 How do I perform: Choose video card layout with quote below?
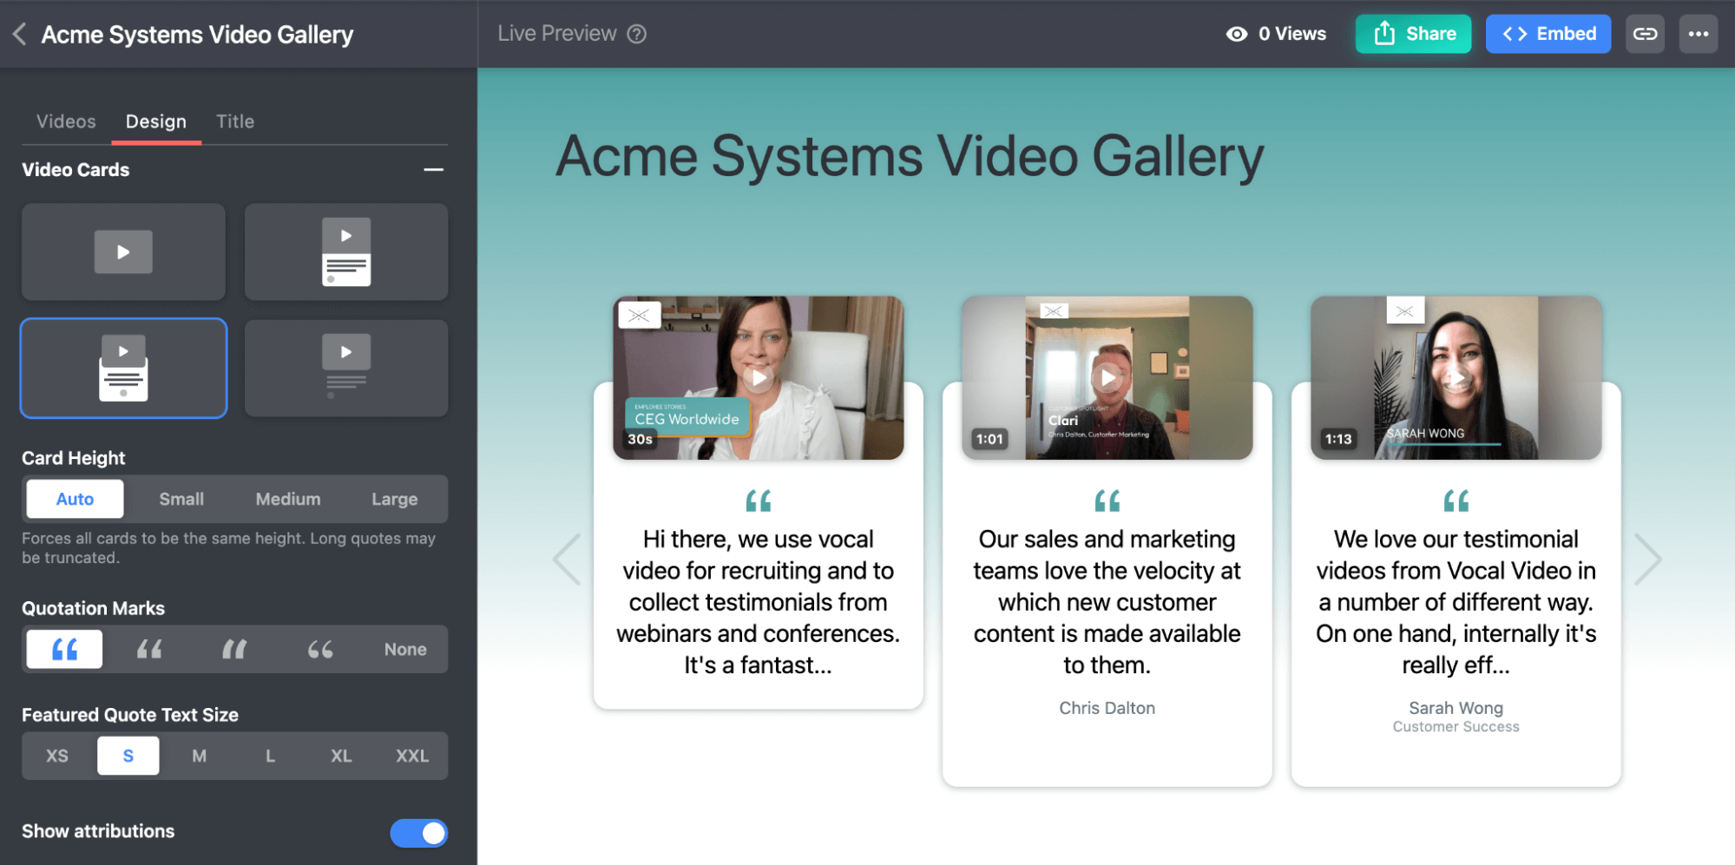345,252
